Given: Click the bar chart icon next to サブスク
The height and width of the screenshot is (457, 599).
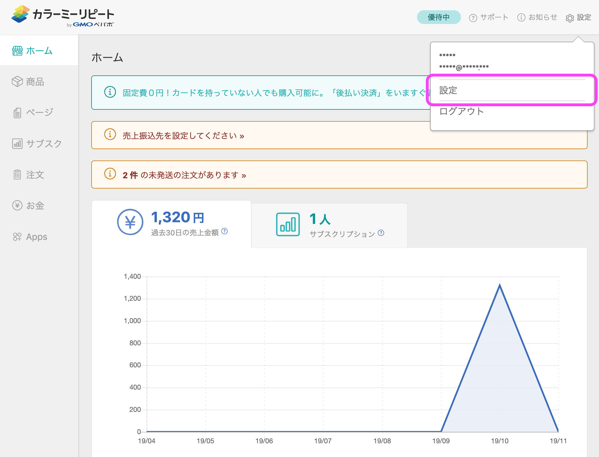Looking at the screenshot, I should click(x=17, y=143).
